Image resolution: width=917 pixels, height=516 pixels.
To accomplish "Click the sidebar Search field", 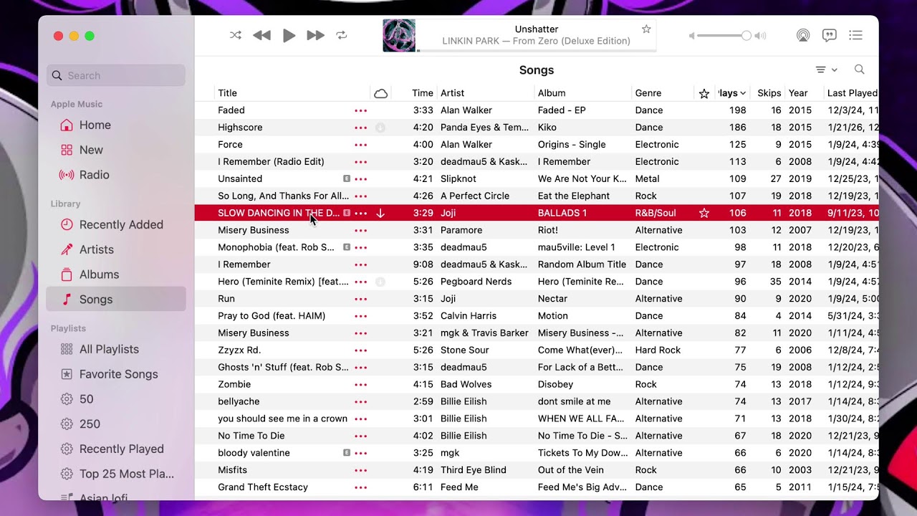I will click(x=116, y=75).
